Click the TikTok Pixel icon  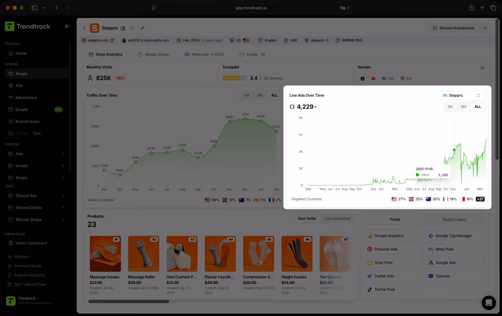click(x=369, y=289)
